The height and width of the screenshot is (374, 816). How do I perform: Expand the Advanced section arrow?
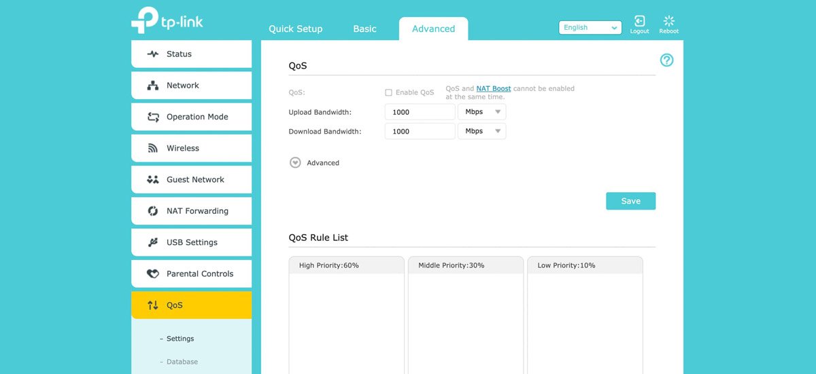(x=295, y=163)
